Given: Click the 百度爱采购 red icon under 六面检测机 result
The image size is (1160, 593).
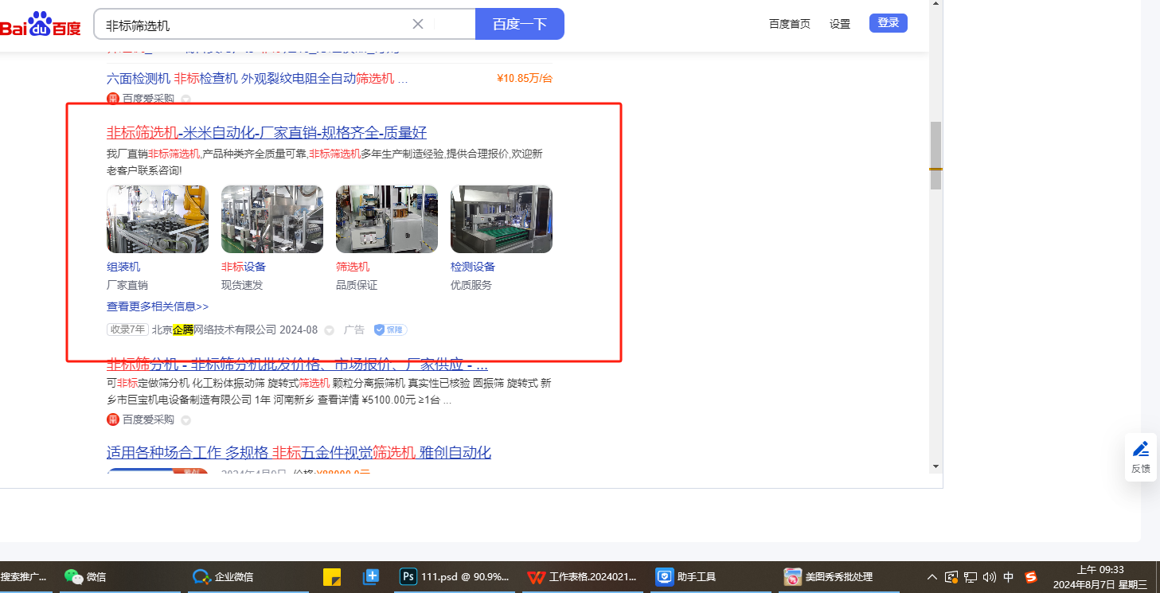Looking at the screenshot, I should pyautogui.click(x=113, y=99).
